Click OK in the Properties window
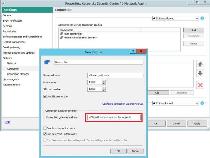The height and width of the screenshot is (158, 210). pos(156,124)
